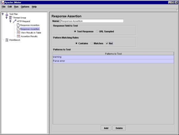Click the highlighted Response Assertion page icon
The width and height of the screenshot is (179, 135).
pos(18,29)
